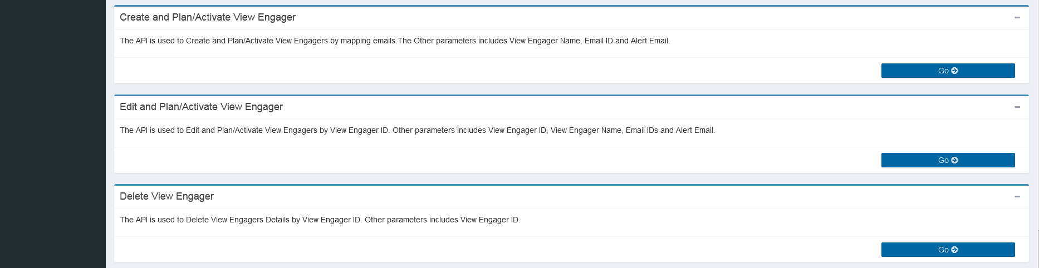Click the Edit and Plan/Activate View Engager heading
This screenshot has width=1039, height=268.
click(201, 107)
